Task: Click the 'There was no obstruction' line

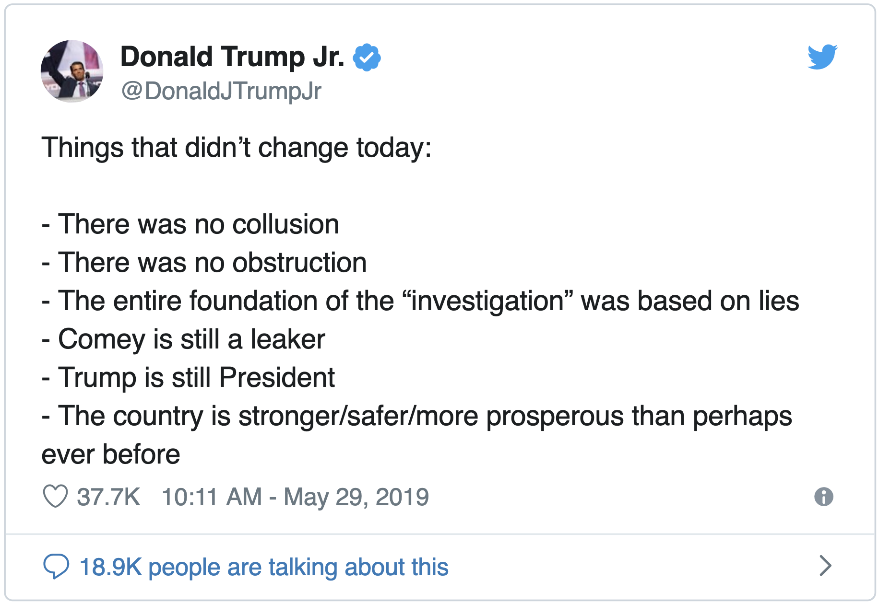Action: coord(204,263)
